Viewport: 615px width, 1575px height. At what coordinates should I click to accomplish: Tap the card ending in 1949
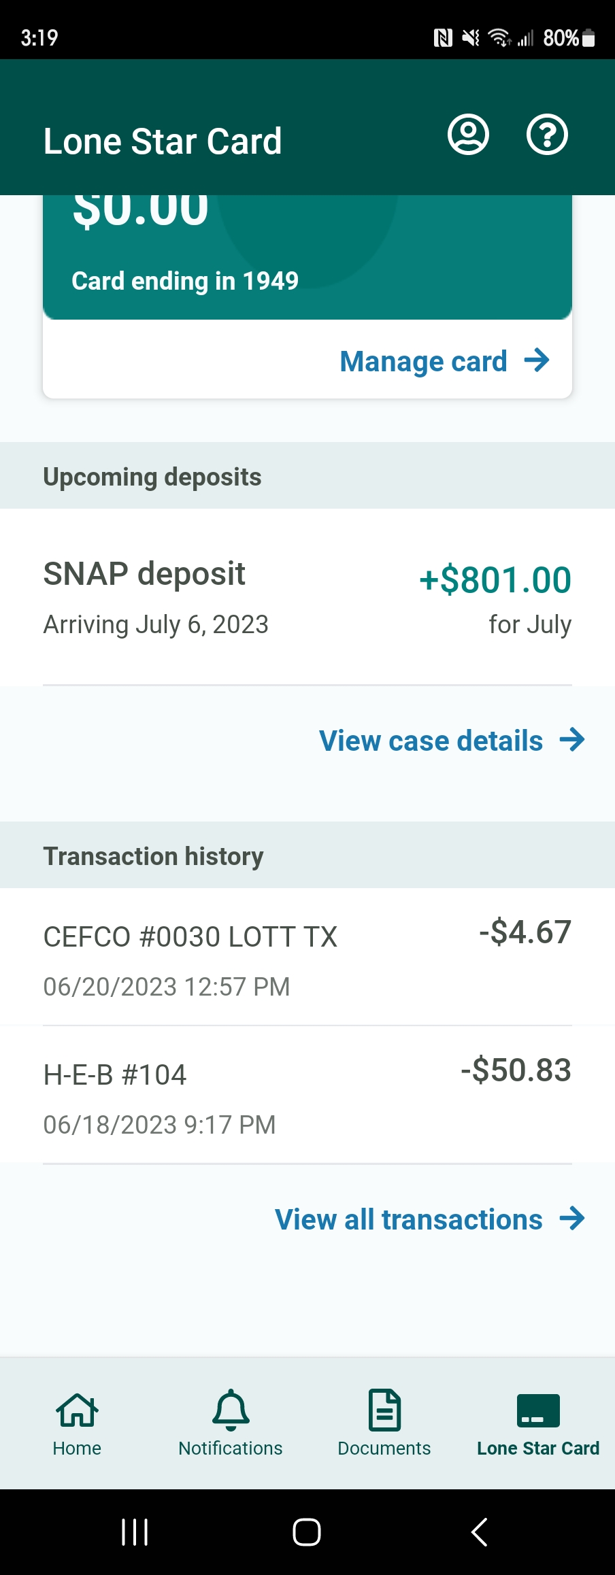307,257
